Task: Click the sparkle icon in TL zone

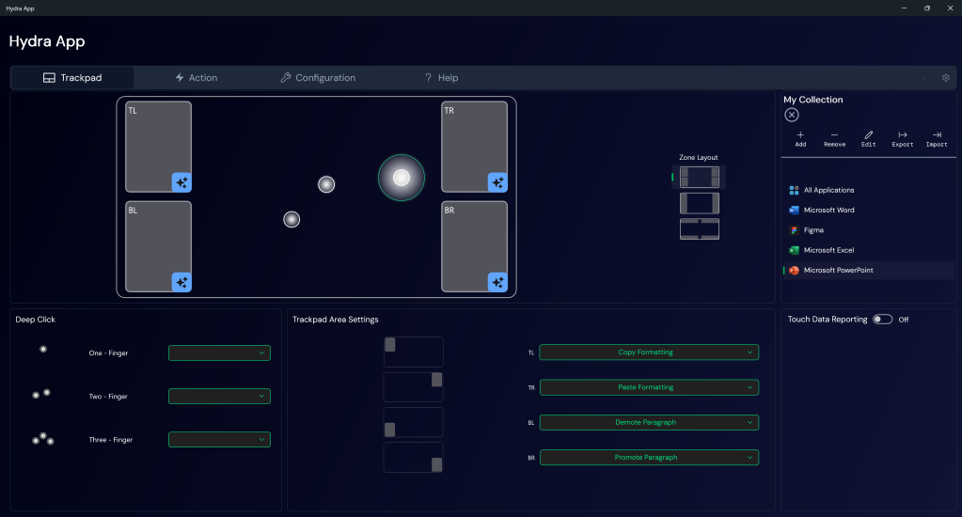Action: [x=181, y=182]
